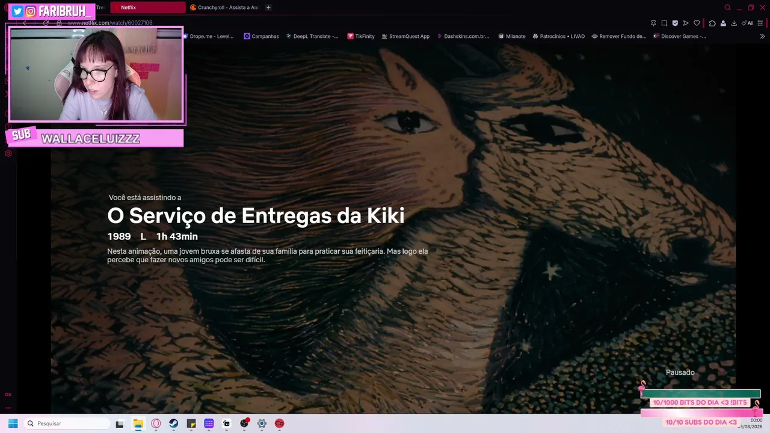Click the 'Você está assistindo a' label
Screen dimensions: 770x433
145,198
